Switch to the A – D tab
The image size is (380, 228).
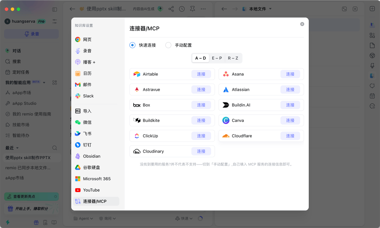click(200, 58)
